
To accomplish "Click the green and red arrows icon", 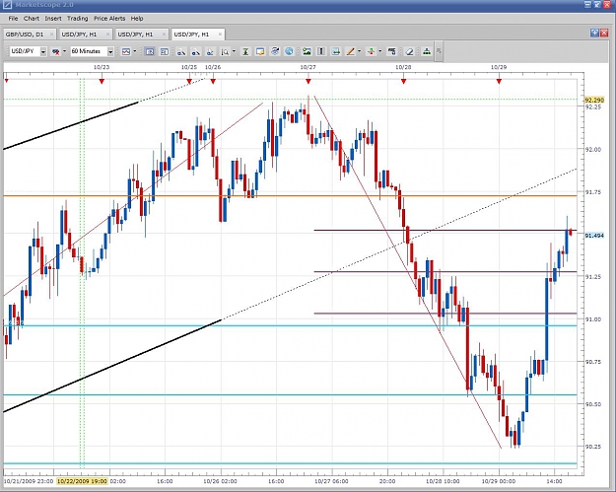I will click(371, 51).
